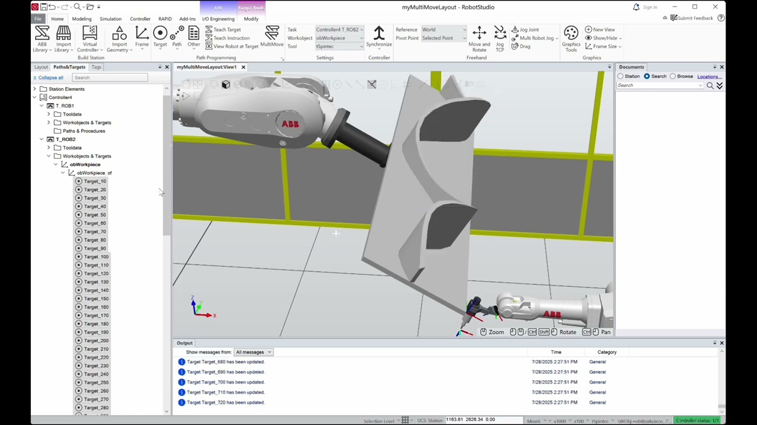
Task: Click the documents search magnifier icon
Action: [x=710, y=86]
